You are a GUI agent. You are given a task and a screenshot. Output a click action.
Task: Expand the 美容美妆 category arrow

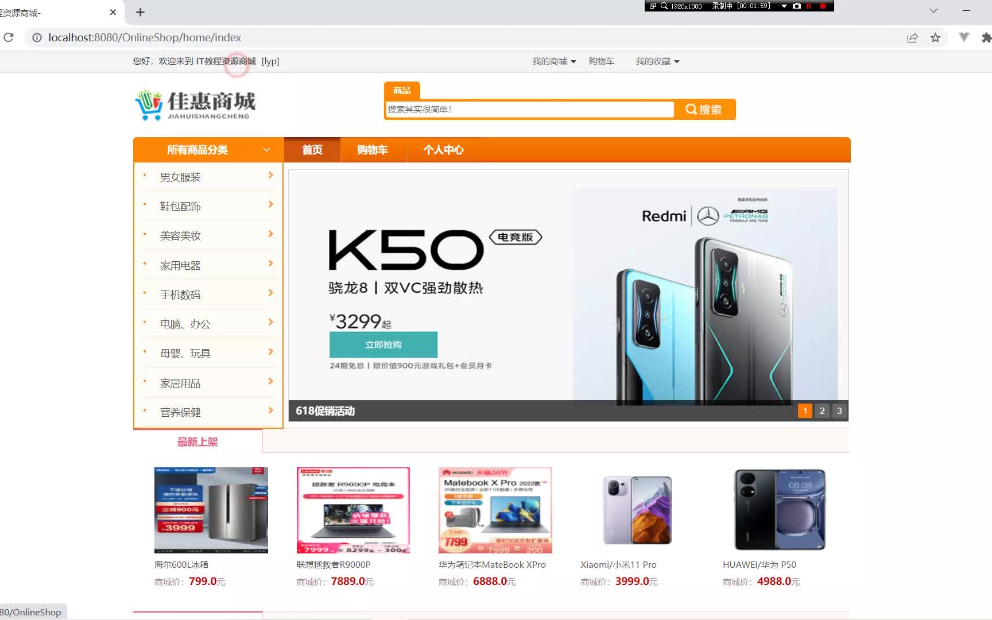tap(270, 234)
